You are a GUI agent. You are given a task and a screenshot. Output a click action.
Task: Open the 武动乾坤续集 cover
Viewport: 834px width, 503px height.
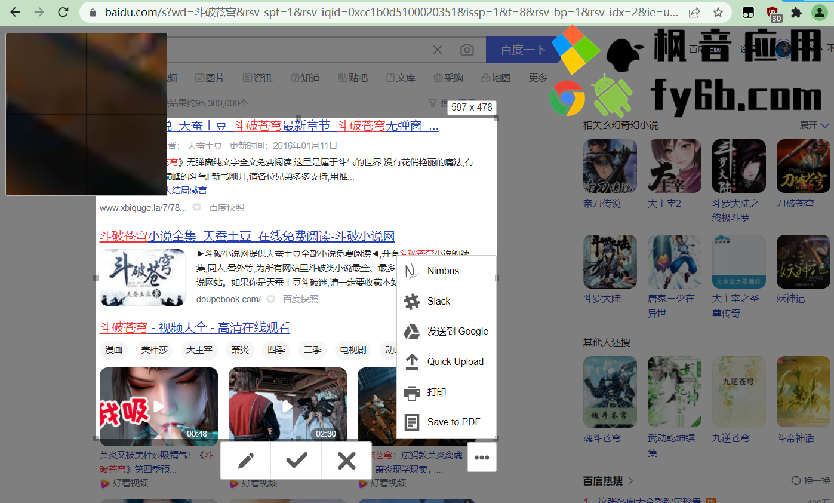click(675, 392)
